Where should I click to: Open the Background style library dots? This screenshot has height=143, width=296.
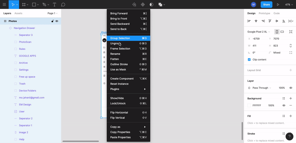(284, 98)
